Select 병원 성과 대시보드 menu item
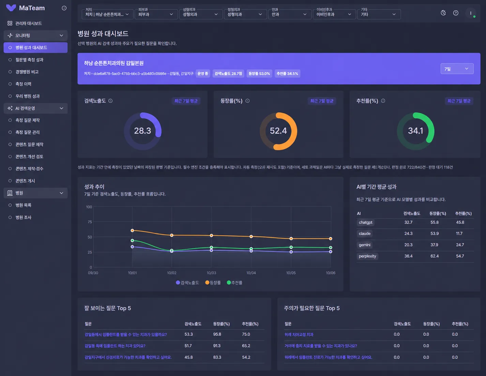The width and height of the screenshot is (486, 376). (35, 48)
